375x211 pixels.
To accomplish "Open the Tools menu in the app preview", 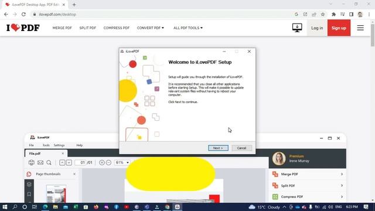I will [46, 145].
